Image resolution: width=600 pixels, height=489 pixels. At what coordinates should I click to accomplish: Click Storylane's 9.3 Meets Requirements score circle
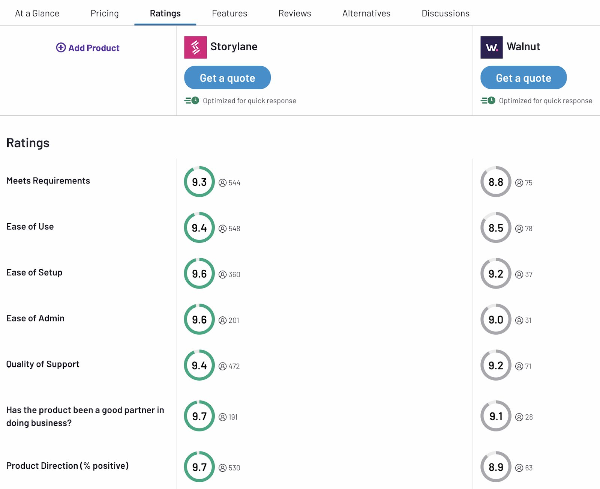(199, 182)
